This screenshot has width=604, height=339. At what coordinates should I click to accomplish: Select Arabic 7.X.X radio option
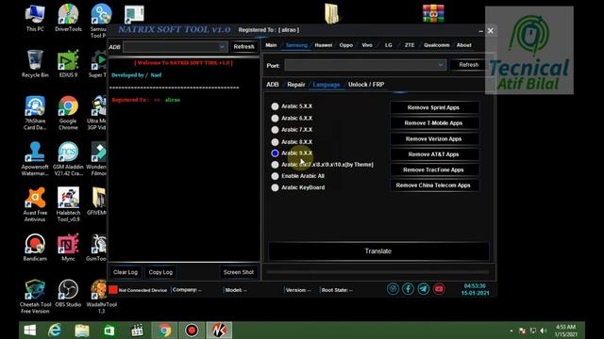point(275,130)
